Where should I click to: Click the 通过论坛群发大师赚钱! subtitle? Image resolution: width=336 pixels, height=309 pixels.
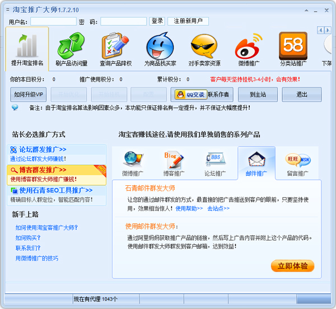[38, 158]
